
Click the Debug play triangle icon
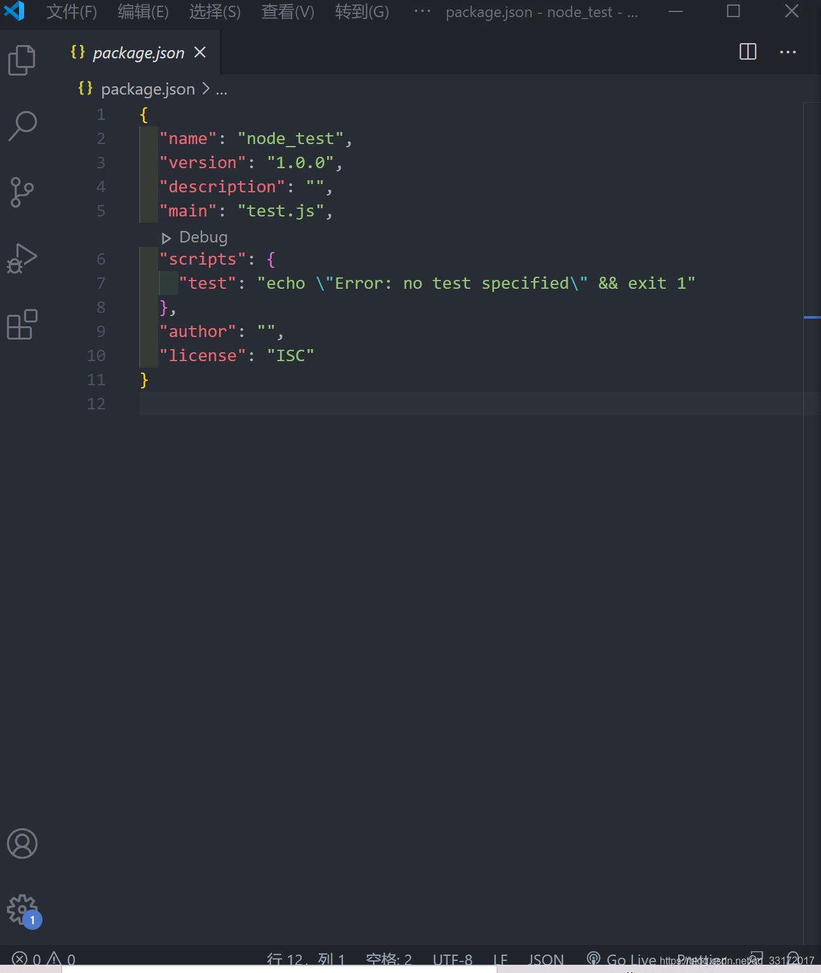point(166,238)
